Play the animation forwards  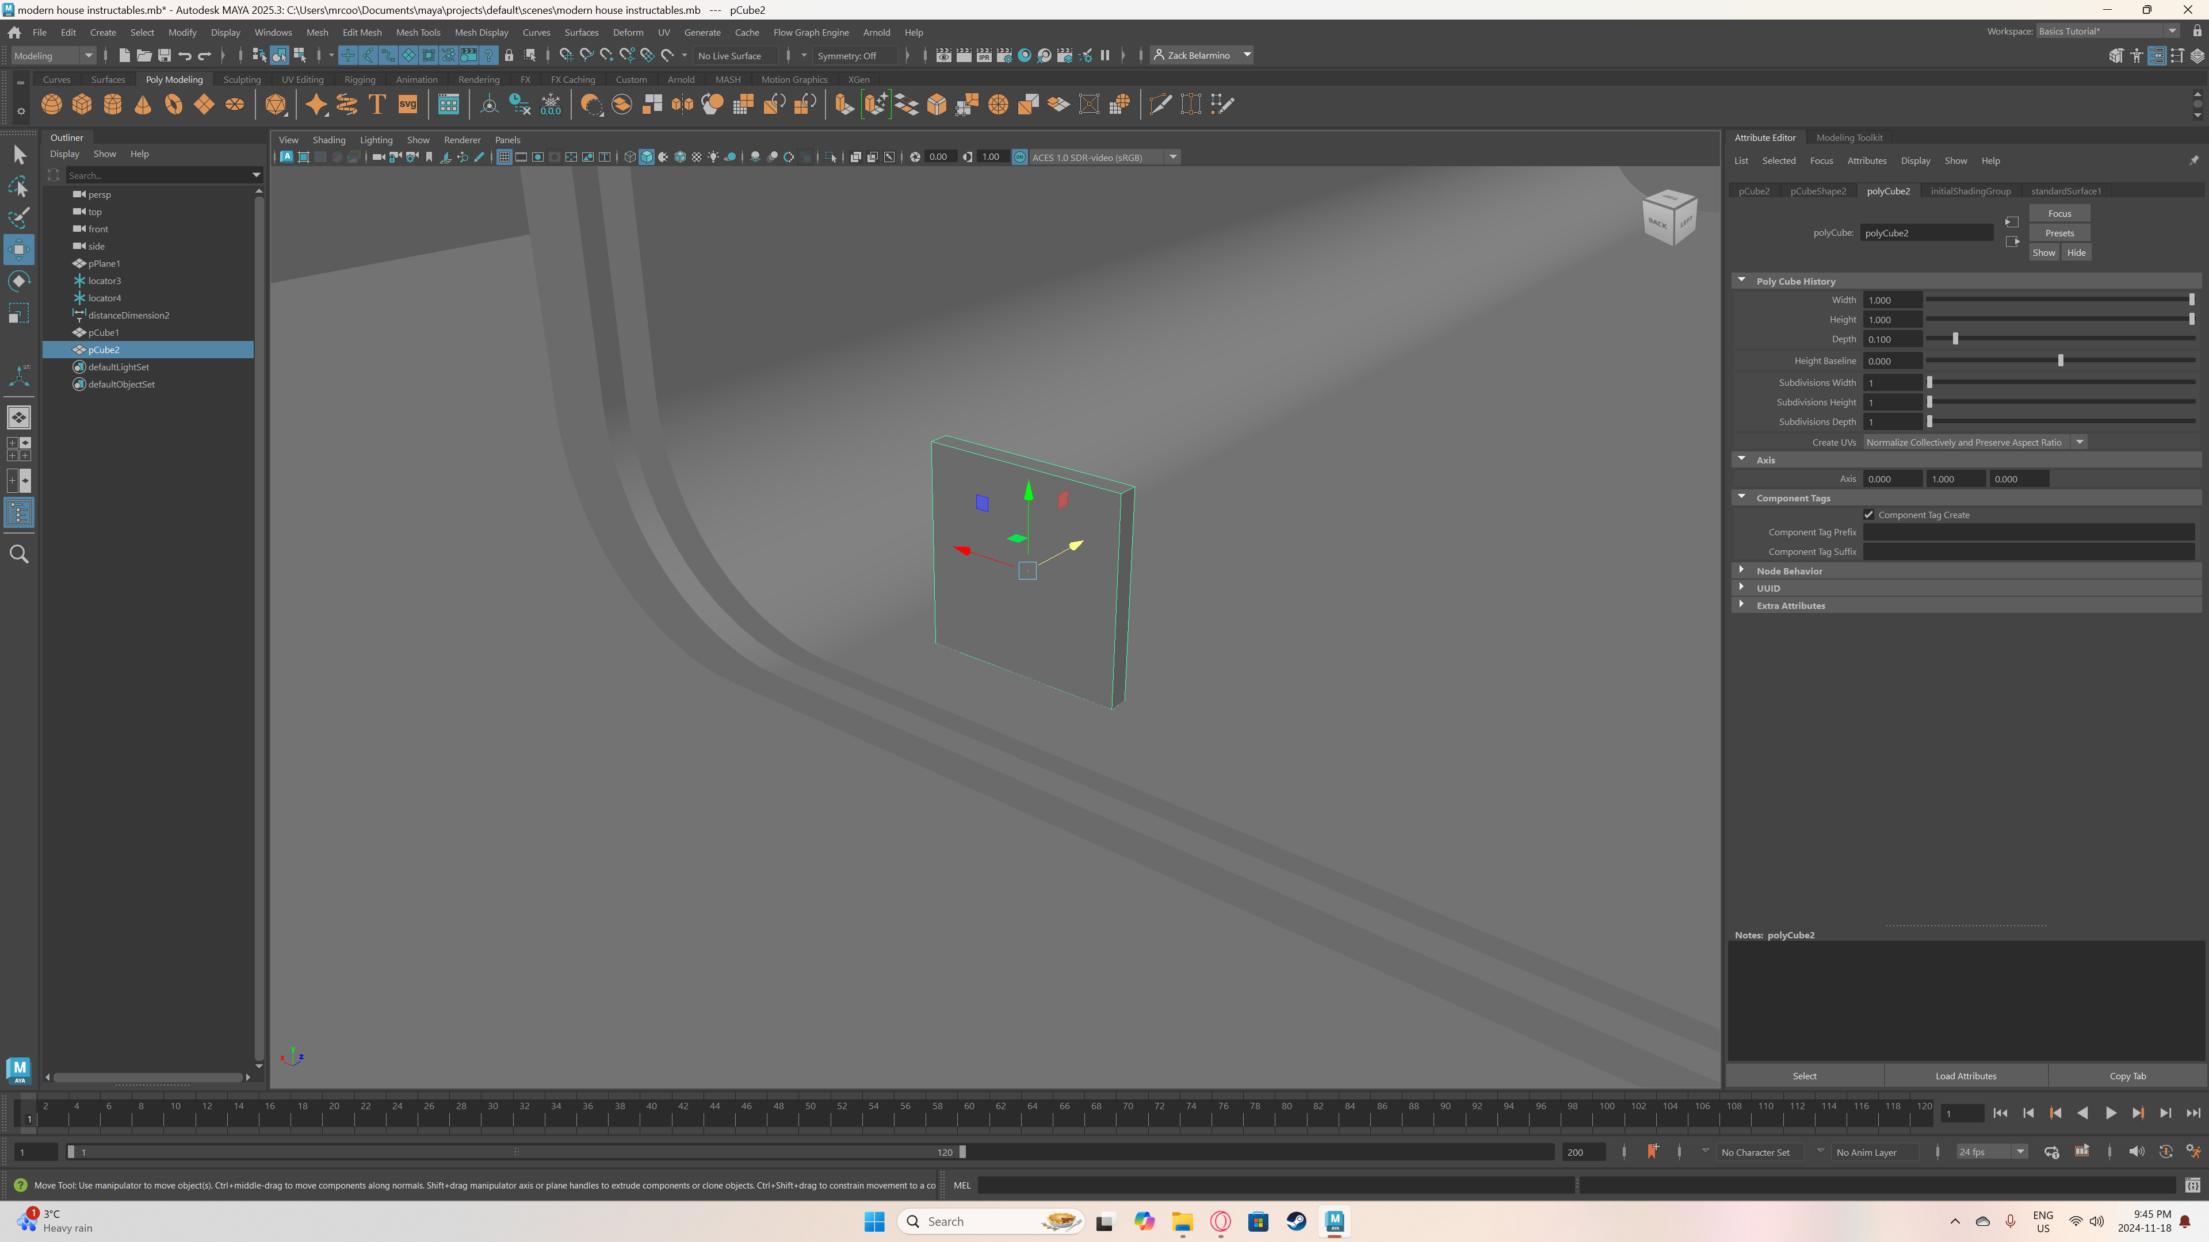click(x=2111, y=1113)
